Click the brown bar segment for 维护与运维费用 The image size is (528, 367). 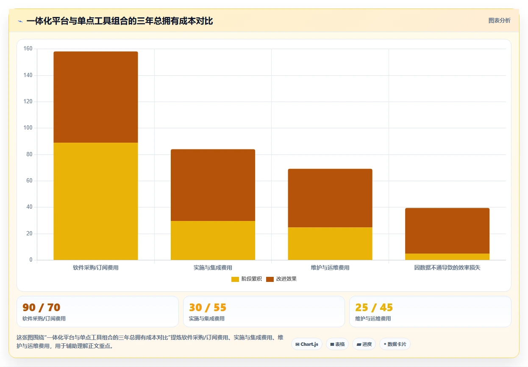point(330,198)
